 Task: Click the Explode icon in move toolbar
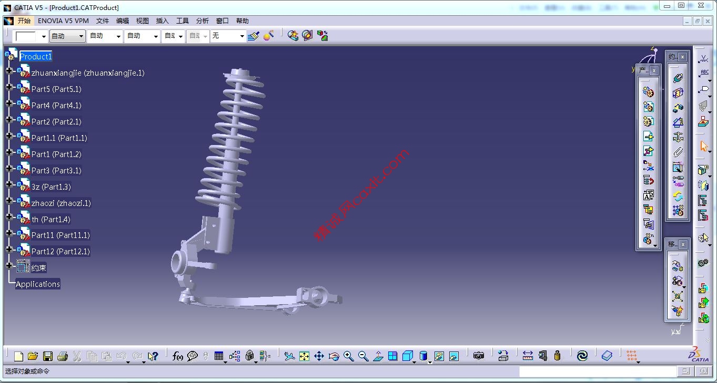[x=677, y=296]
